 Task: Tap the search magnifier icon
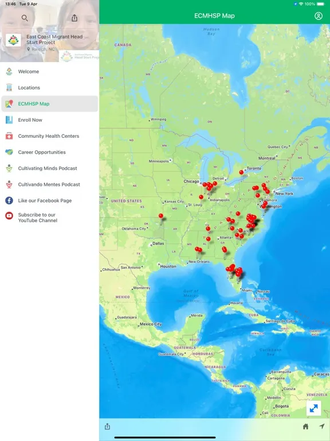[x=25, y=18]
